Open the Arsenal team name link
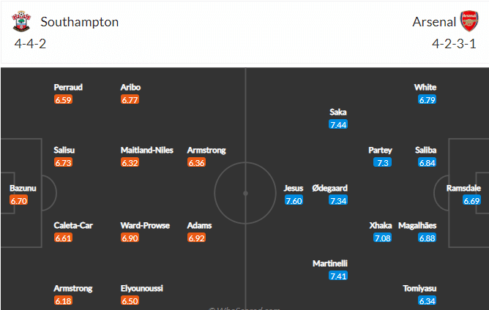This screenshot has height=310, width=489. coord(434,22)
